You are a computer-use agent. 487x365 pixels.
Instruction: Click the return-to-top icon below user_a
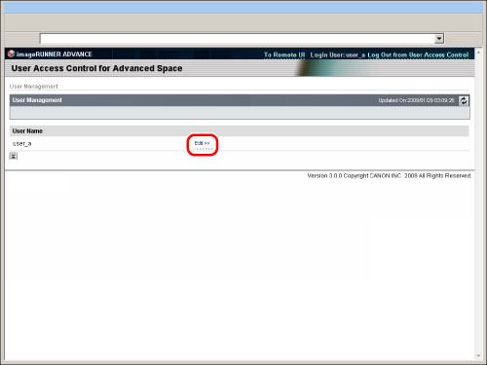[x=14, y=156]
